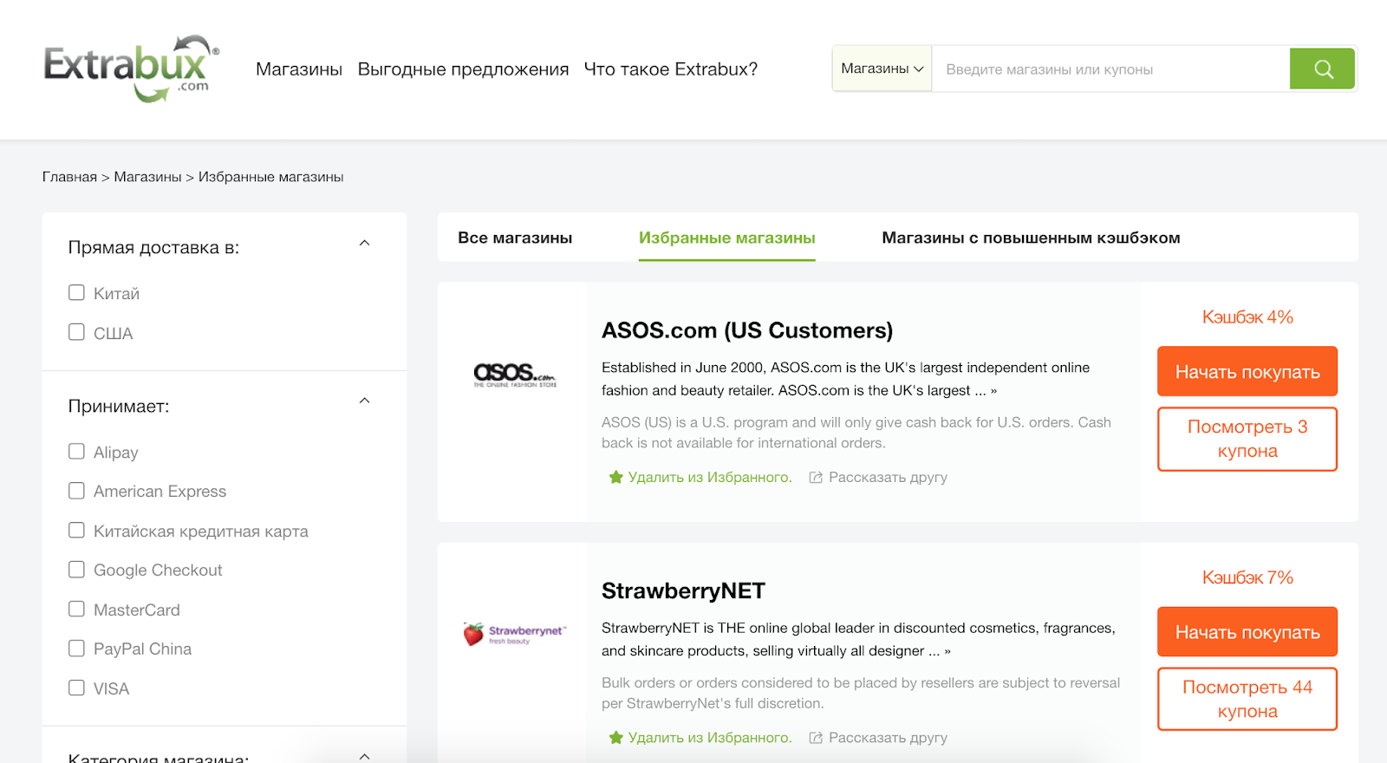Click the Кэшбэк 7% text
1387x763 pixels.
[x=1247, y=577]
